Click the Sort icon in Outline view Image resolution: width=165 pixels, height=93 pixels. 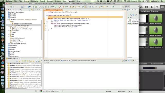click(131, 15)
